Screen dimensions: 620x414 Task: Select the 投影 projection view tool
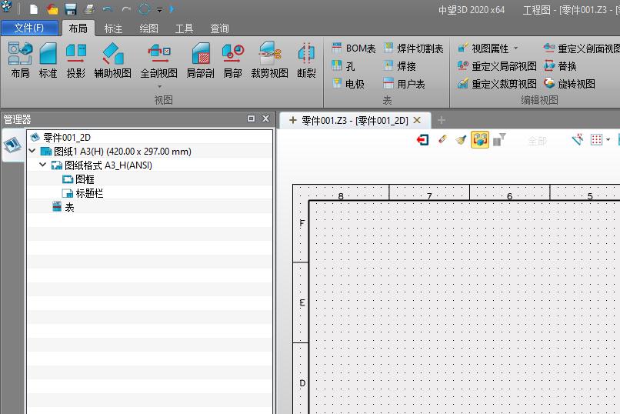(75, 60)
